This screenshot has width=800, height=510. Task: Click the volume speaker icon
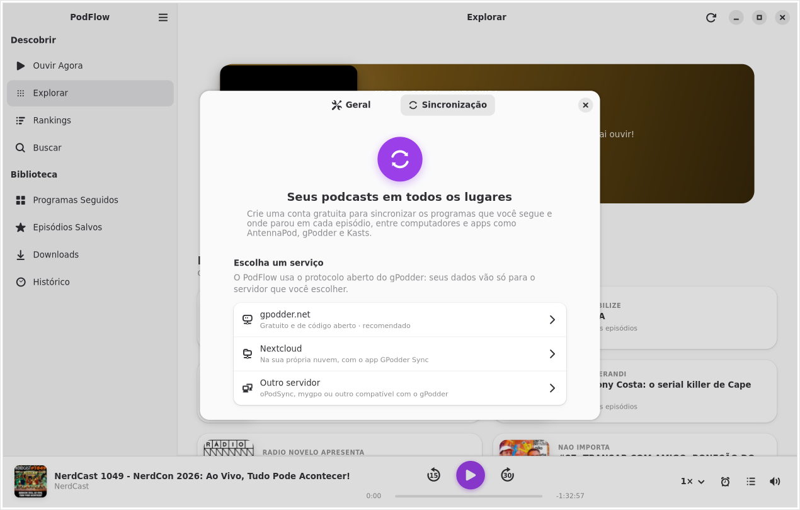pos(775,482)
